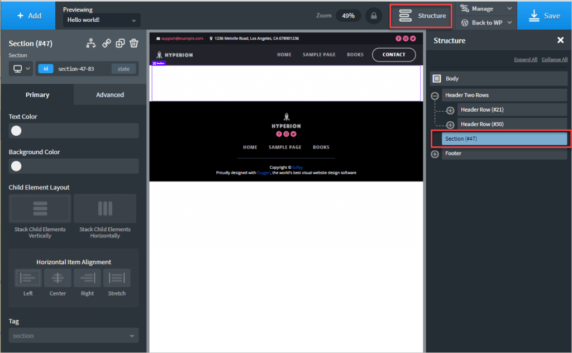Screen dimensions: 572x353
Task: Click the zoom lock icon
Action: pos(373,16)
